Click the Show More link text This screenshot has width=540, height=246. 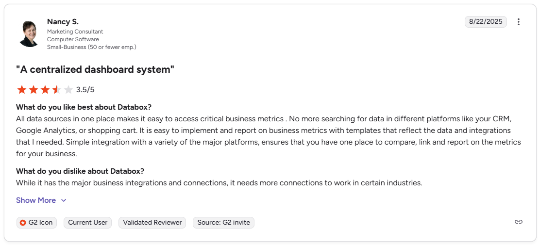[x=36, y=200]
